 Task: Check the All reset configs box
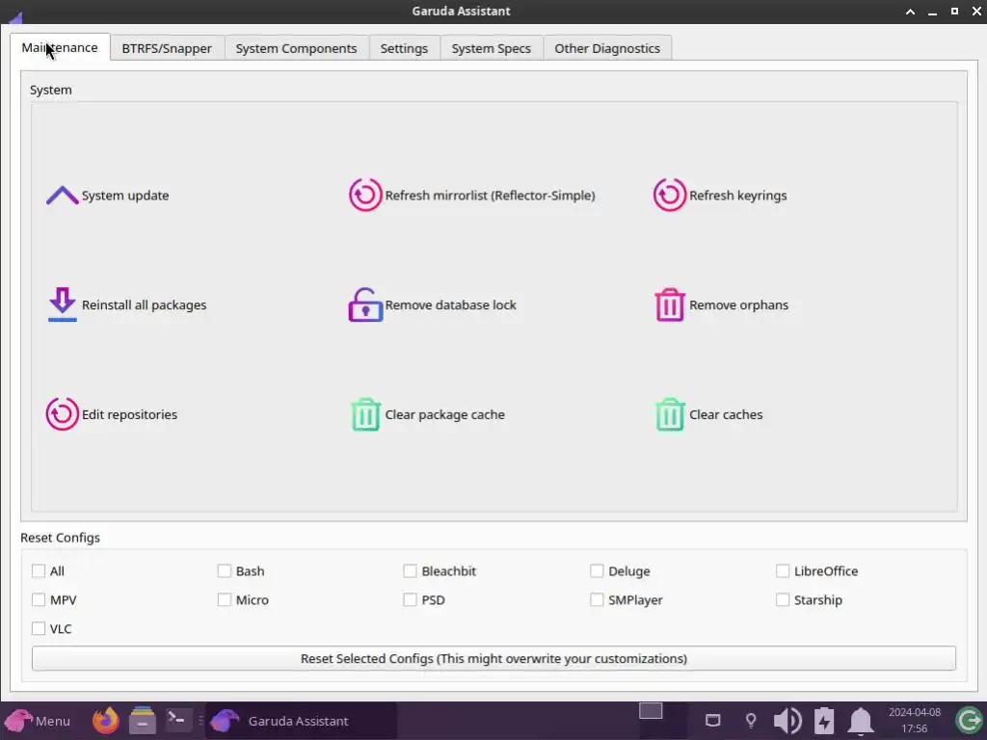click(39, 570)
